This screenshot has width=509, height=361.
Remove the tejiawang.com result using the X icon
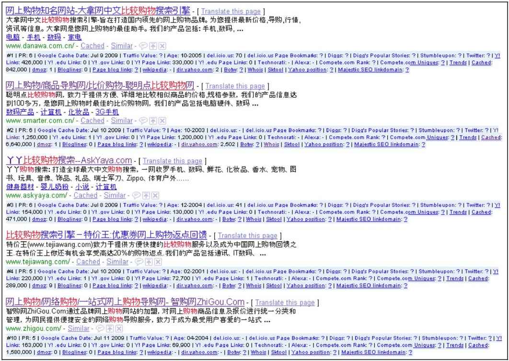(x=158, y=262)
